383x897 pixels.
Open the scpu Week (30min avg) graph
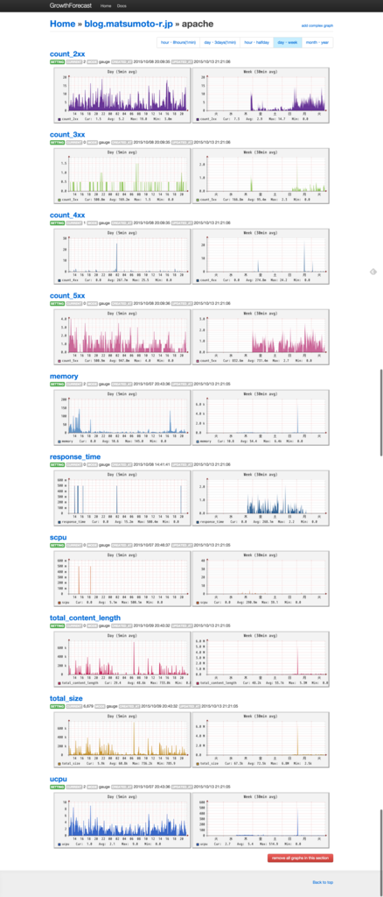point(261,578)
